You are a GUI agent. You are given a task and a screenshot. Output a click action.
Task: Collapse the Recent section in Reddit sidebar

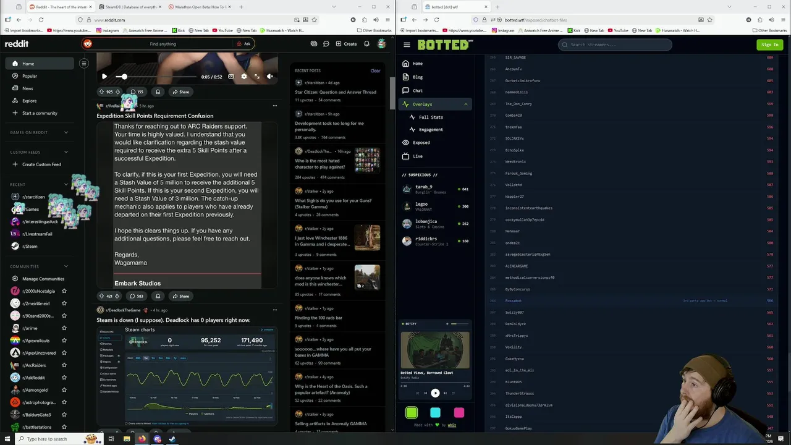coord(66,184)
